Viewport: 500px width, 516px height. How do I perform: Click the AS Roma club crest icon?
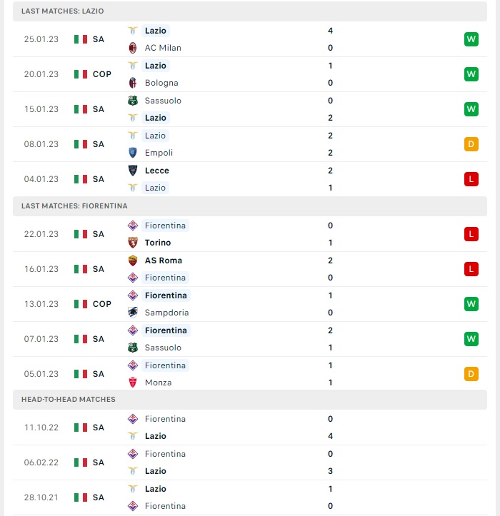tap(133, 260)
